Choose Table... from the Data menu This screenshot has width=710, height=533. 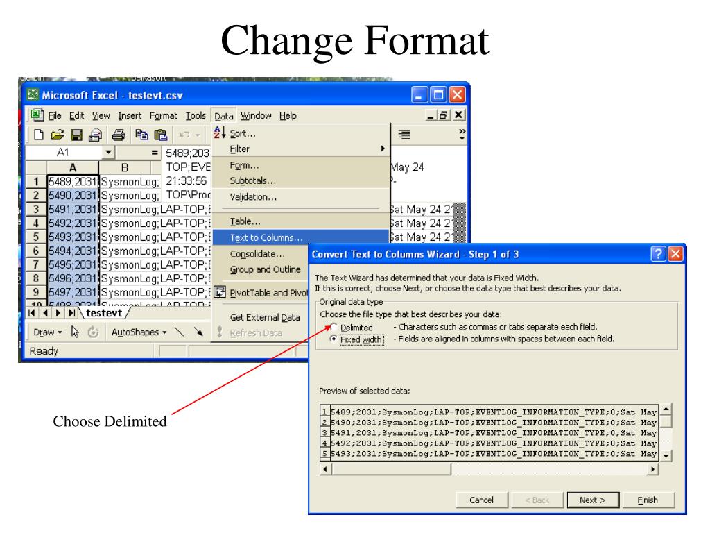(301, 221)
